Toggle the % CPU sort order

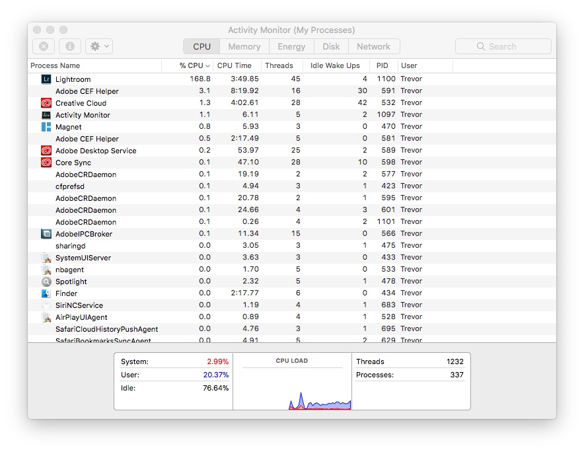(188, 65)
